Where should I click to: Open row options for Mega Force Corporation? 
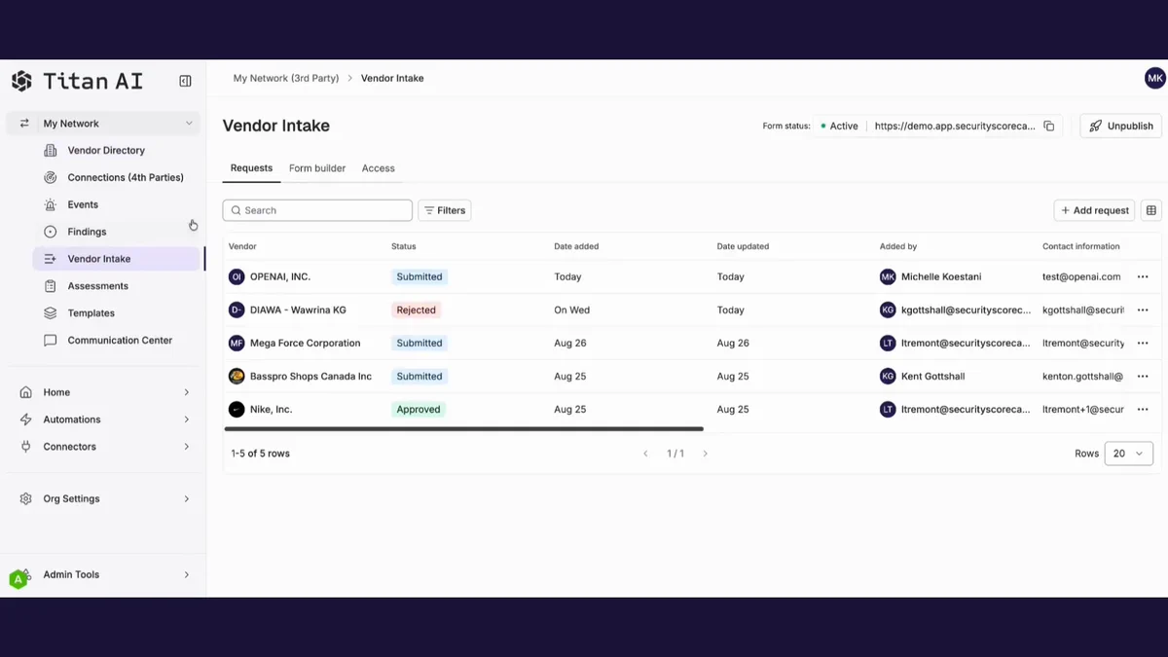[1143, 344]
